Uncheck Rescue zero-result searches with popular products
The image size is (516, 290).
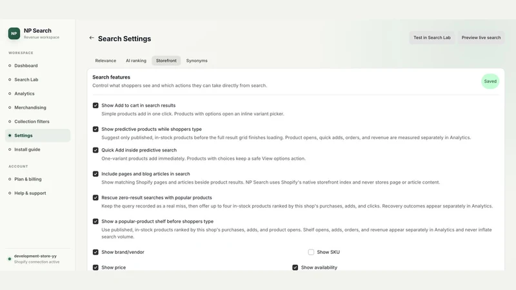coord(95,198)
